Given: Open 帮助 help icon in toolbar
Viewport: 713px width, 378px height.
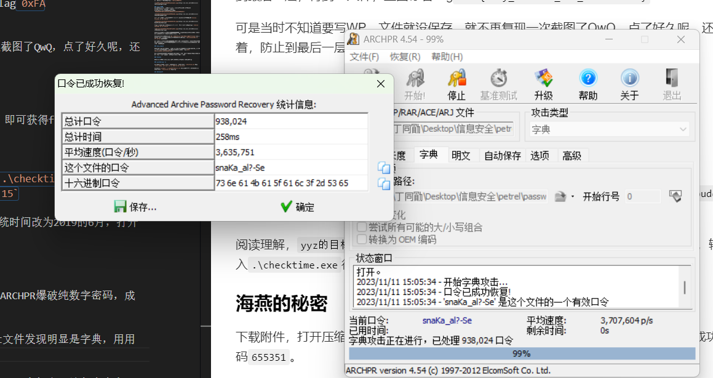Looking at the screenshot, I should [x=588, y=84].
